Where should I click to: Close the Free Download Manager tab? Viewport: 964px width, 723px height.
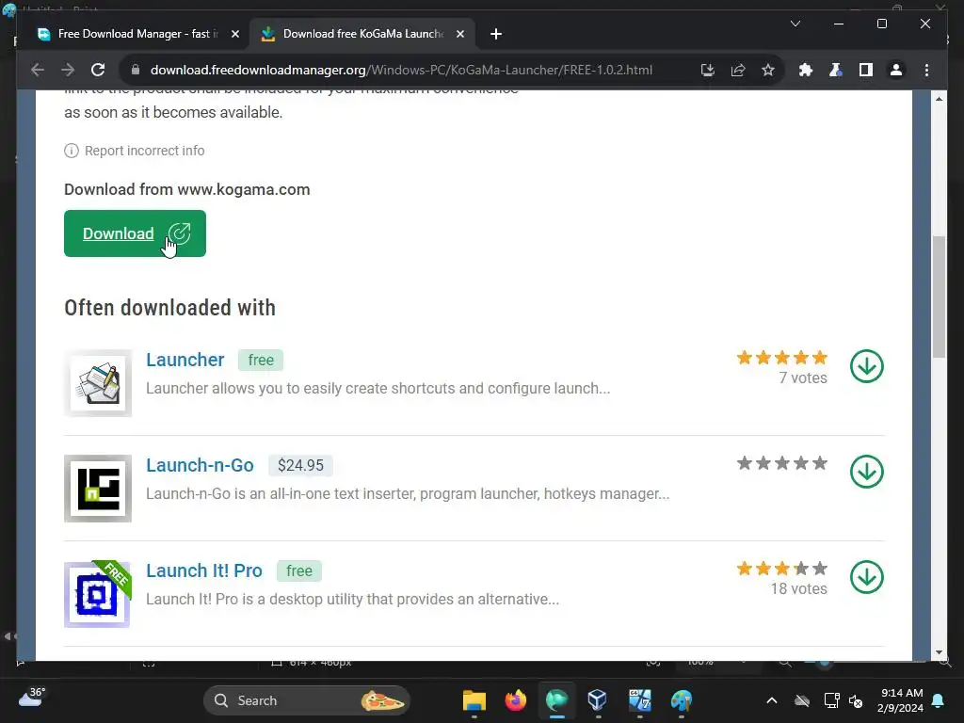click(x=234, y=34)
